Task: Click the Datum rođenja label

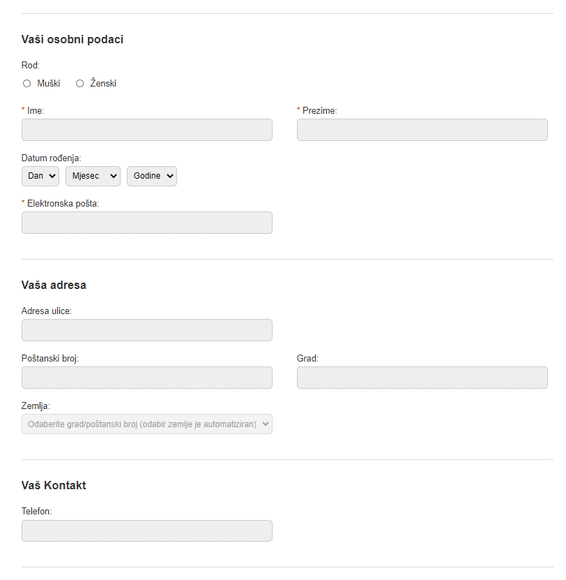Action: tap(52, 158)
